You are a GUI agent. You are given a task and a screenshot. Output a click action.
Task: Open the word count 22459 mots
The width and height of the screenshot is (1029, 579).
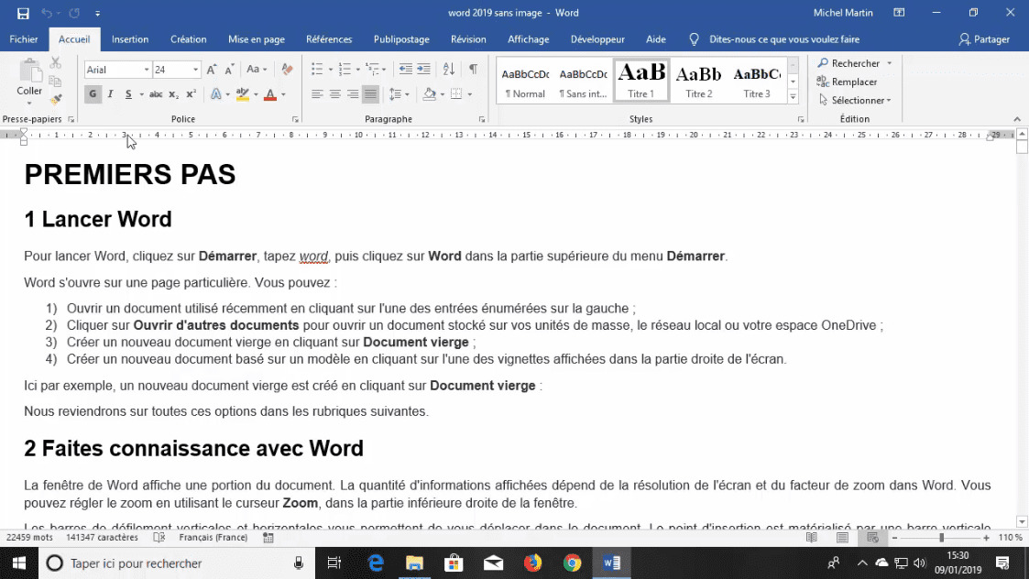29,537
